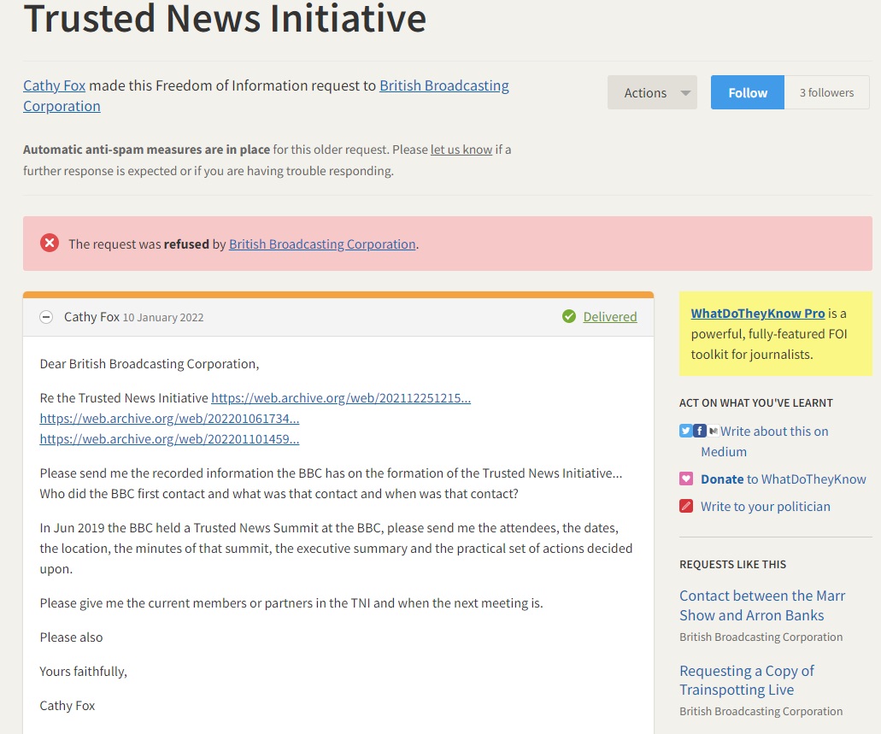Click the 'let us know' link
The image size is (881, 734).
[461, 150]
